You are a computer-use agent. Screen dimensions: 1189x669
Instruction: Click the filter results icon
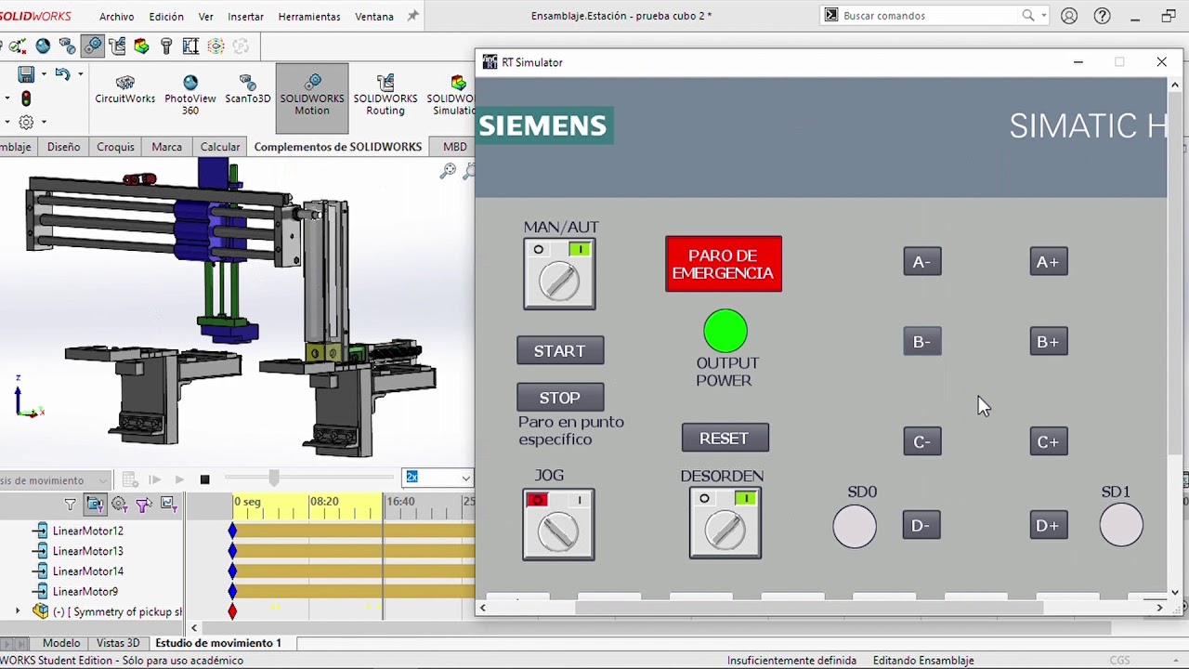[x=168, y=504]
